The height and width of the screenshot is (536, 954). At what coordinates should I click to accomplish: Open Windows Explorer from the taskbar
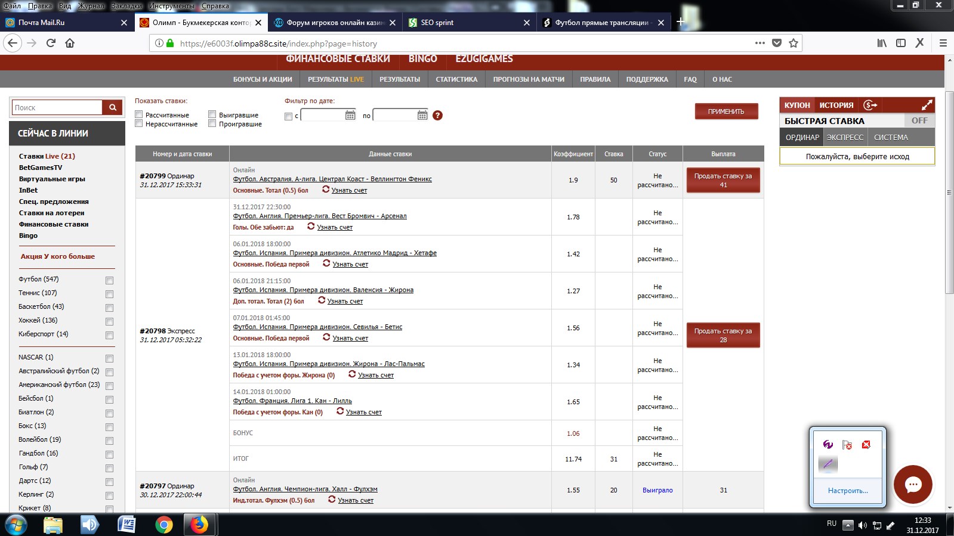(53, 525)
